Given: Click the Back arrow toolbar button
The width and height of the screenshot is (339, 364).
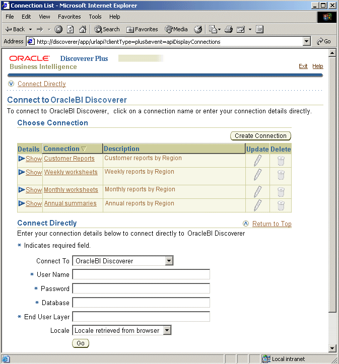Looking at the screenshot, I should click(15, 29).
